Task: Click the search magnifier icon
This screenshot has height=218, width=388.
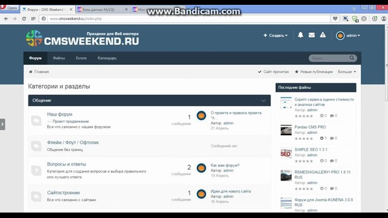Action: coord(352,58)
